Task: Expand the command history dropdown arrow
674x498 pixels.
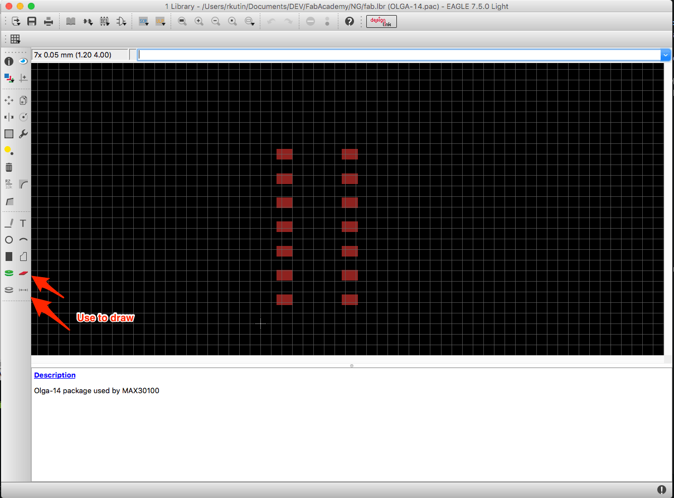Action: 665,55
